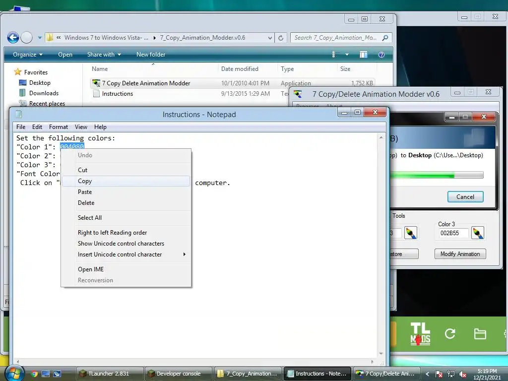This screenshot has width=508, height=381.
Task: Click the Notepad vertical scrollbar up arrow
Action: [x=381, y=138]
